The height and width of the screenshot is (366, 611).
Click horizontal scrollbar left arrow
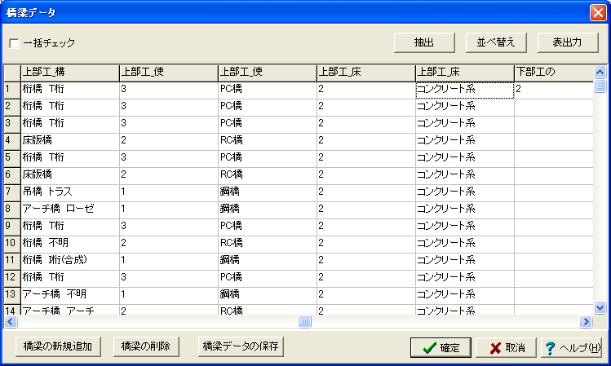pos(11,322)
